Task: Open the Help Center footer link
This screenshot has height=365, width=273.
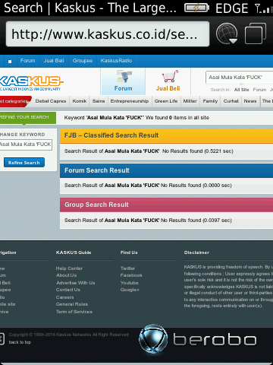Action: (69, 268)
